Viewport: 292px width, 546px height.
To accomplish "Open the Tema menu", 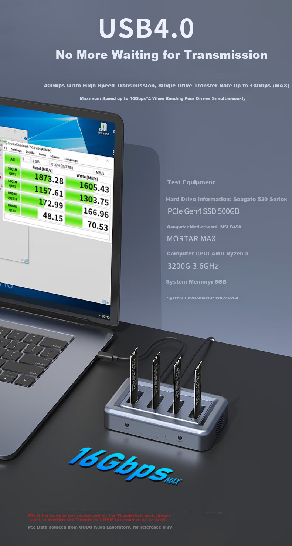I will pos(42,154).
